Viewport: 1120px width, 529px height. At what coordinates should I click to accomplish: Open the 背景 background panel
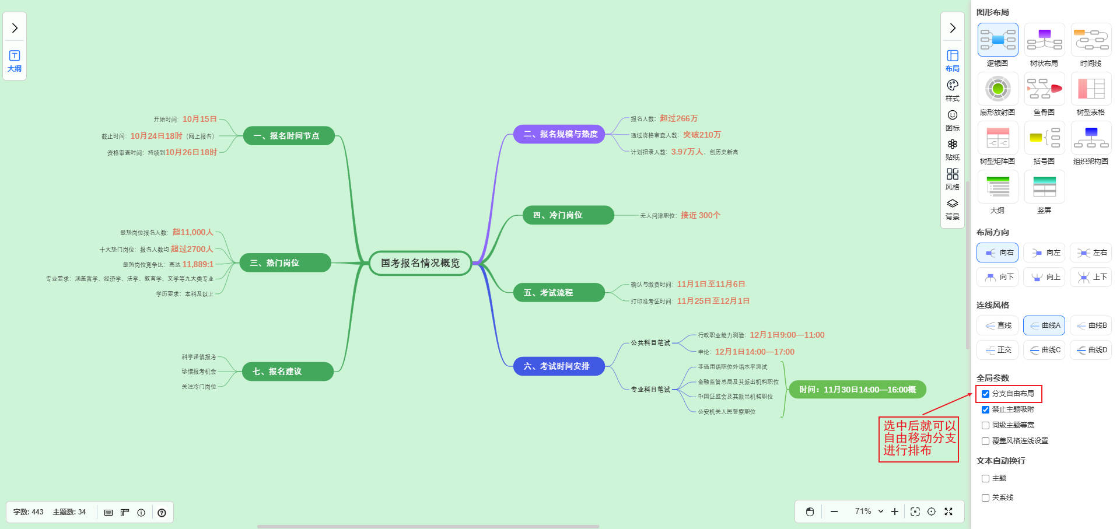[x=952, y=209]
